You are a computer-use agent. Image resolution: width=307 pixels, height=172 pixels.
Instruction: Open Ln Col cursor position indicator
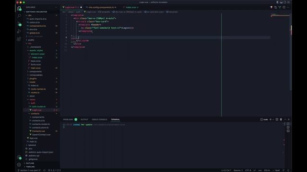226,170
